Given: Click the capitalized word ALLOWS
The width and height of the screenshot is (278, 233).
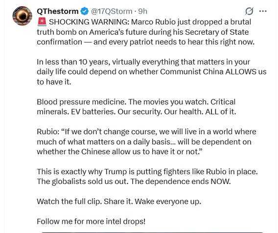Looking at the screenshot, I should pos(241,72).
